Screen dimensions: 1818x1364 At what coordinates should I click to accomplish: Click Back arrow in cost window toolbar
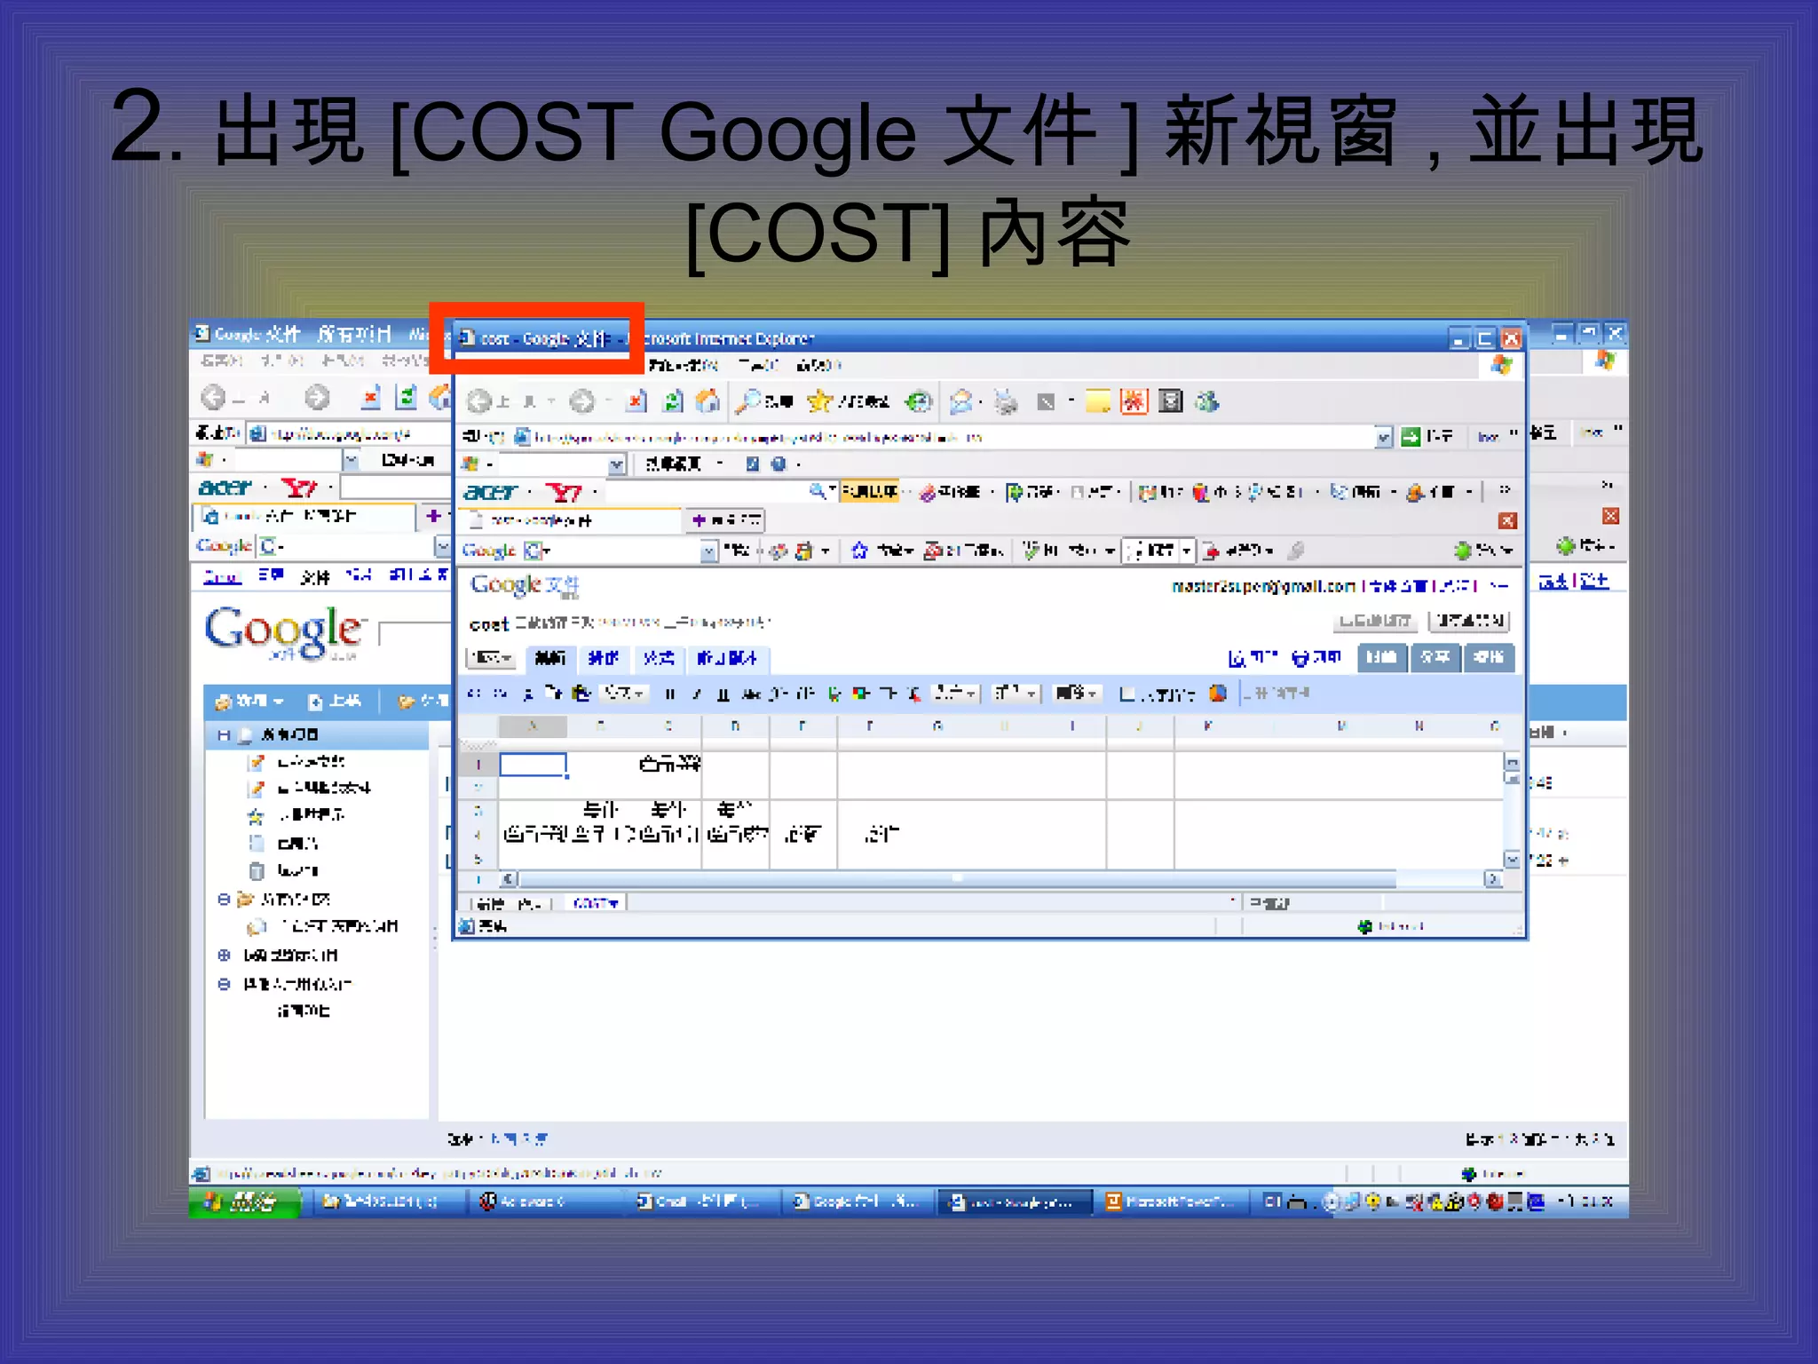479,401
